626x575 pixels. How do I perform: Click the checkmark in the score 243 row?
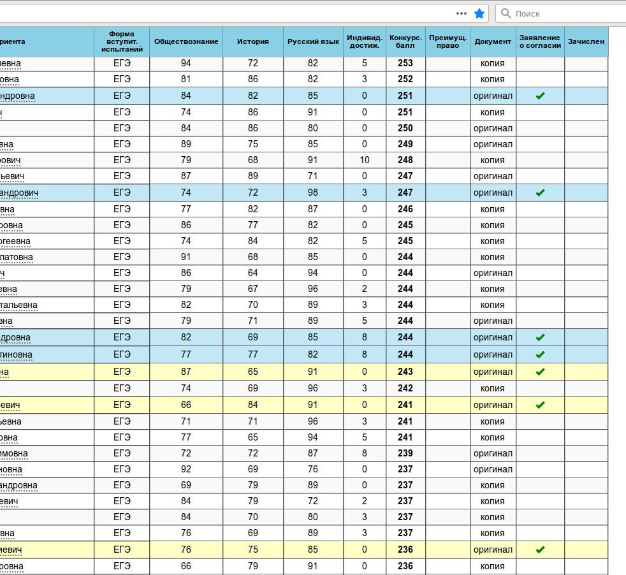[x=540, y=372]
